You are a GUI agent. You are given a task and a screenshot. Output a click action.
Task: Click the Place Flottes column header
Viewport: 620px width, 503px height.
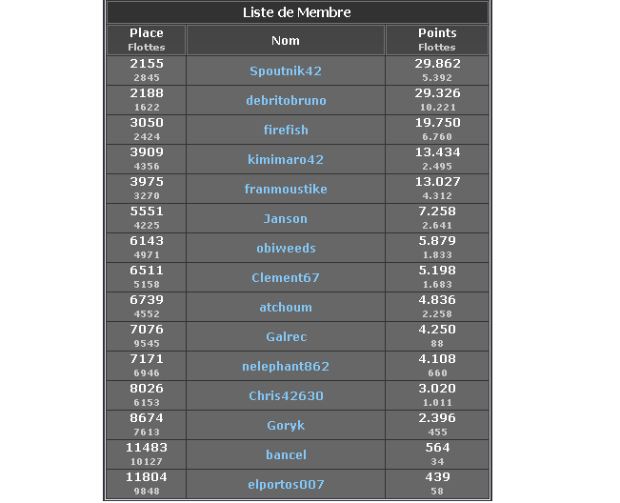point(147,40)
